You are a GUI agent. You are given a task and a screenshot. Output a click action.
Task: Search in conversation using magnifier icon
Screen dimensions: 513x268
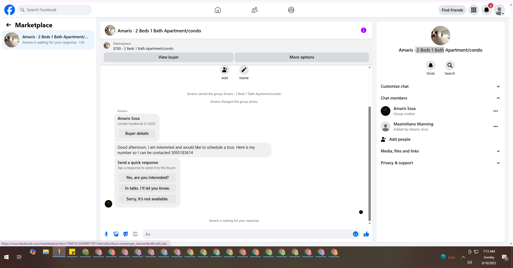(450, 65)
